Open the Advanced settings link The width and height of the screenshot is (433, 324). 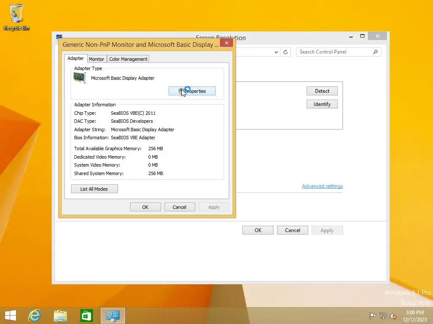coord(322,186)
